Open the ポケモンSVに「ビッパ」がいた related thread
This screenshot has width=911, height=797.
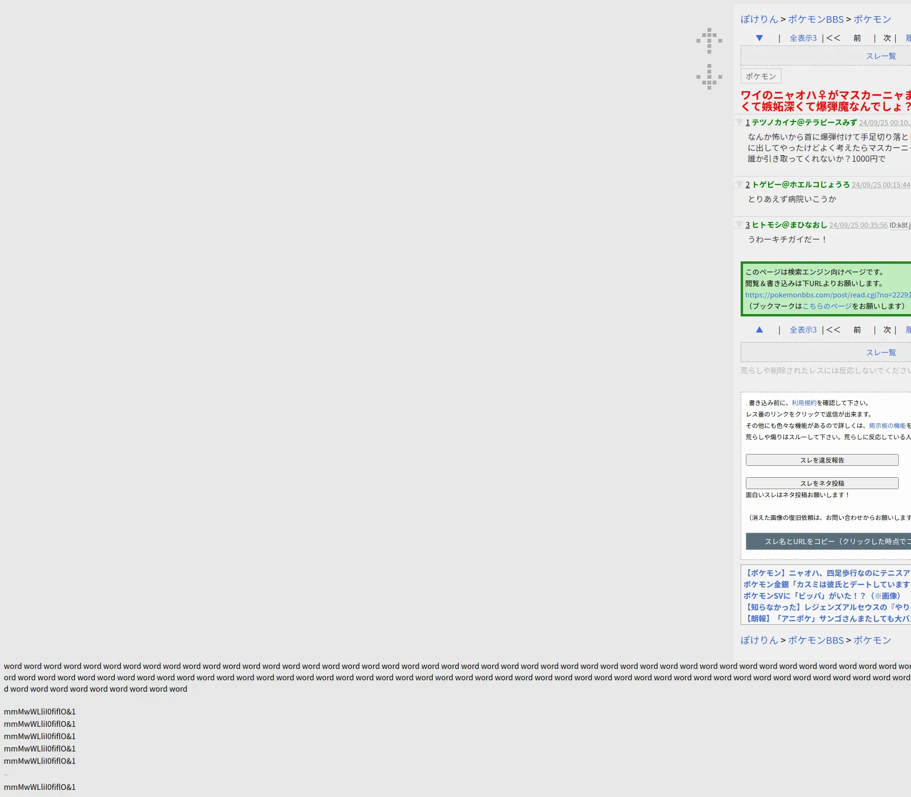click(x=822, y=596)
